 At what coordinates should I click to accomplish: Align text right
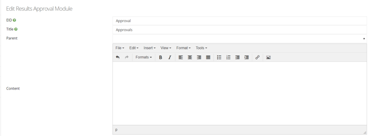[x=199, y=57]
